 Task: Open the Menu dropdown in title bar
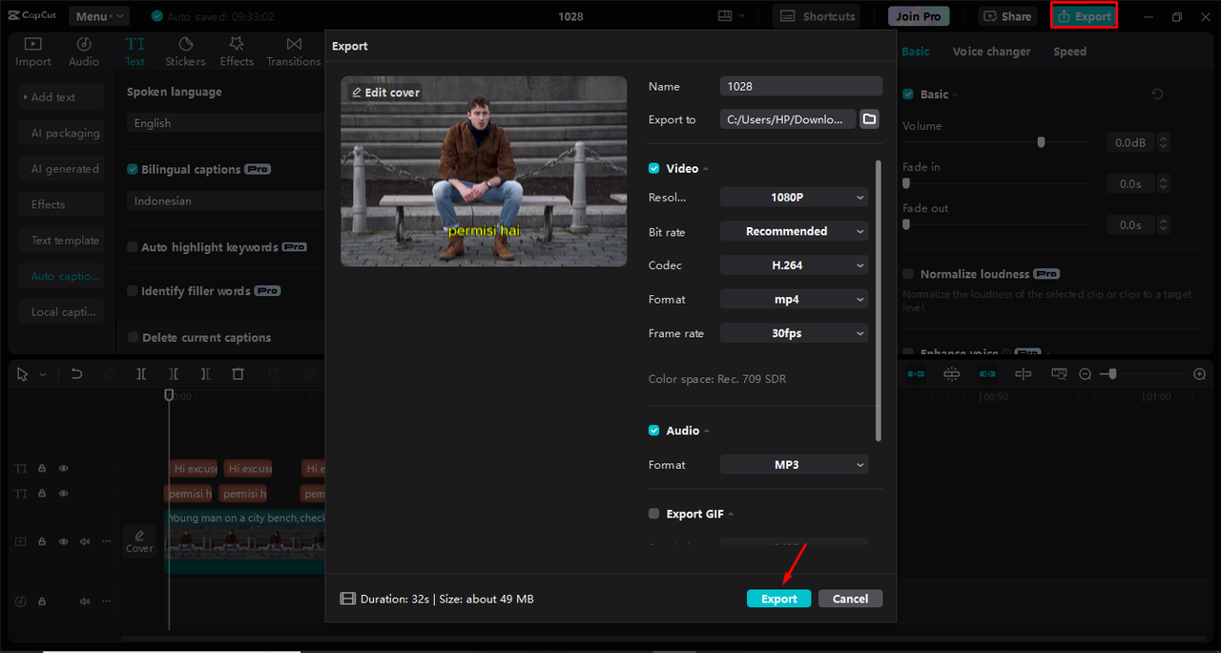click(x=99, y=16)
